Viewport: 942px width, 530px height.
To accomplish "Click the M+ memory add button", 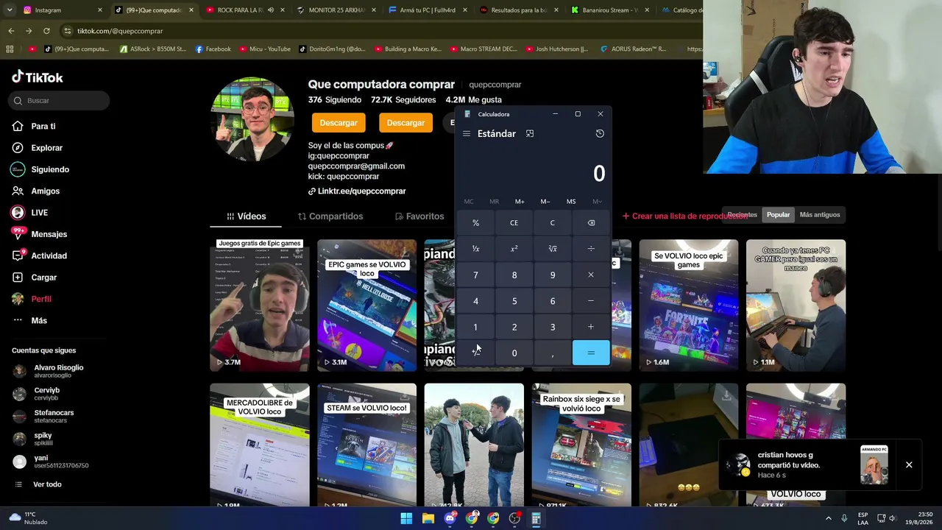I will [x=520, y=202].
